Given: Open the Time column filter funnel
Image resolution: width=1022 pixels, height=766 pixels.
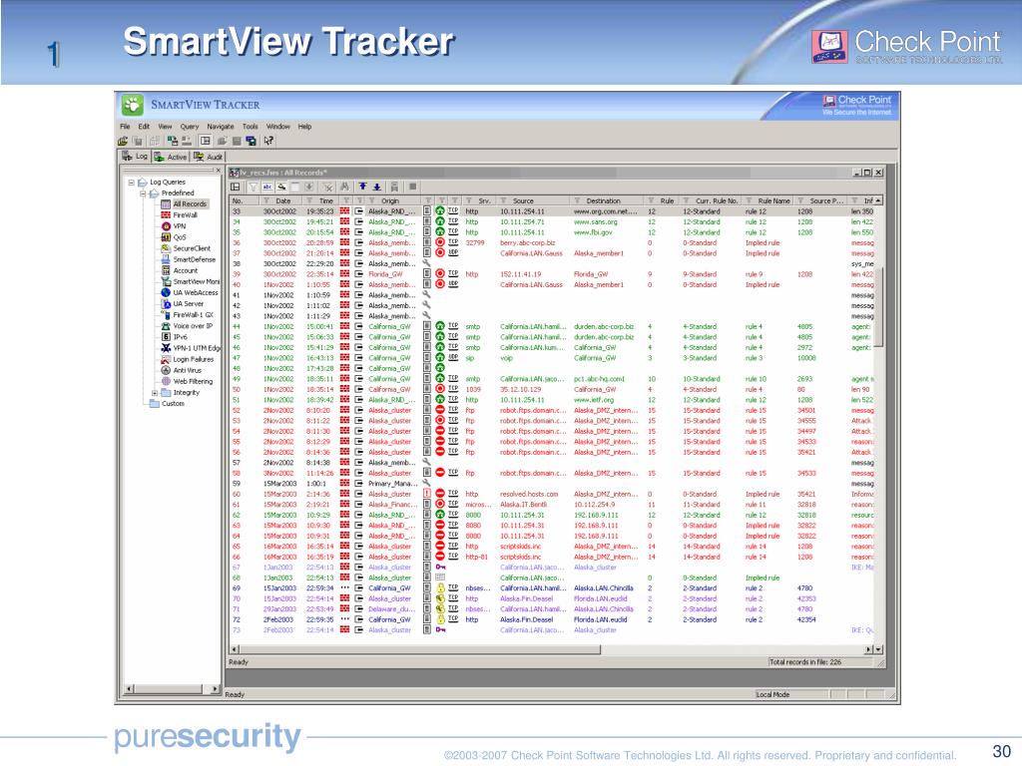Looking at the screenshot, I should point(310,200).
